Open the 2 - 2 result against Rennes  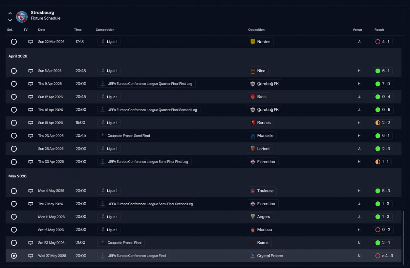(x=383, y=123)
